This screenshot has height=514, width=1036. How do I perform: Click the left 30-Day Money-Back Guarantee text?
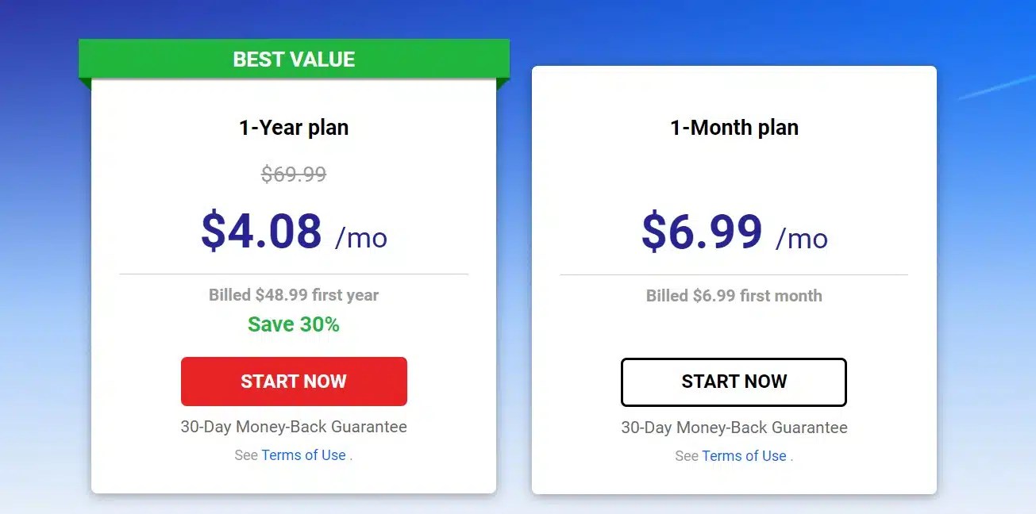(293, 427)
